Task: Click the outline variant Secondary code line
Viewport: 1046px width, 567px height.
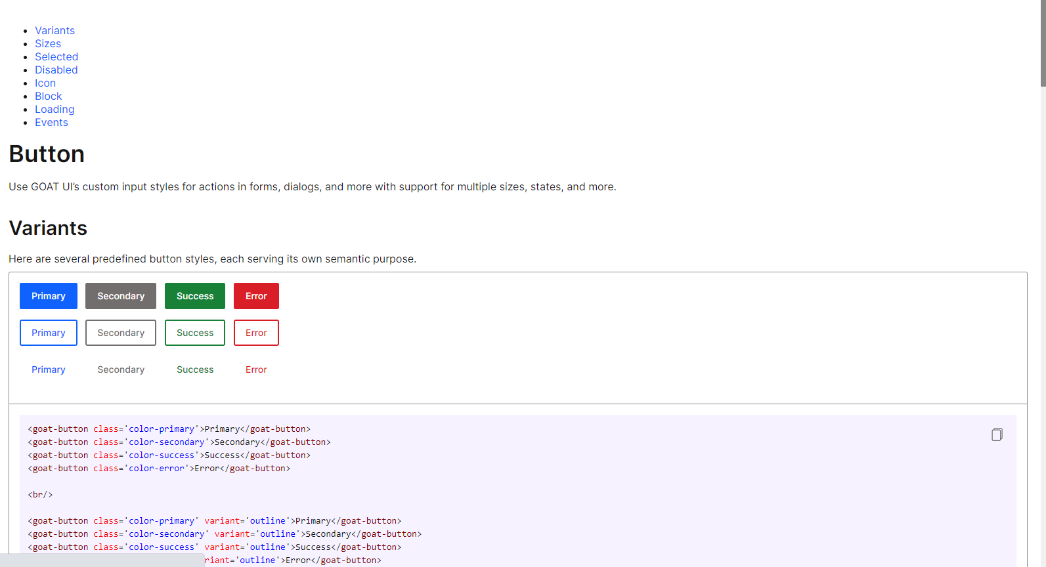Action: click(225, 534)
